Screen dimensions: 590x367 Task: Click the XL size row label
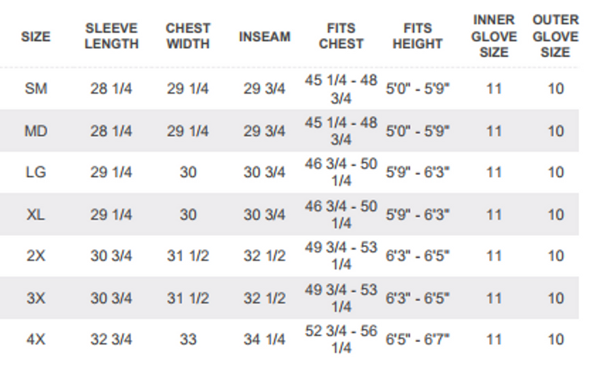coord(35,215)
